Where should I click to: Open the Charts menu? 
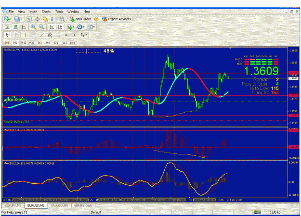[x=46, y=12]
